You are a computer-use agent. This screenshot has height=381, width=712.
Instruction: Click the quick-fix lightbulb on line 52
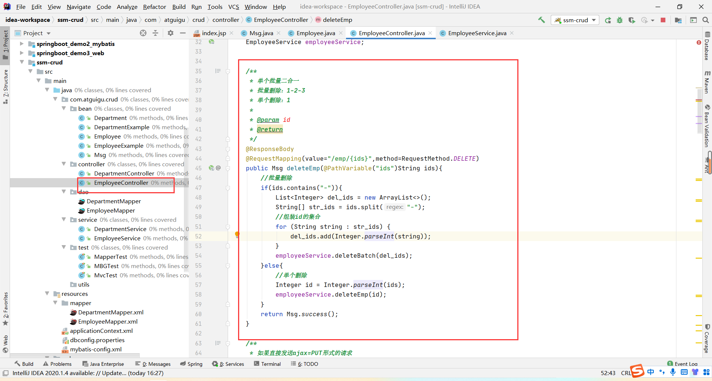(x=237, y=234)
